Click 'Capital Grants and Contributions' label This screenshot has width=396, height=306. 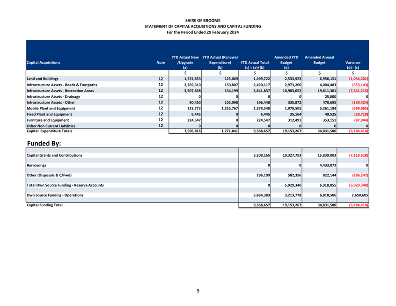pos(54,155)
